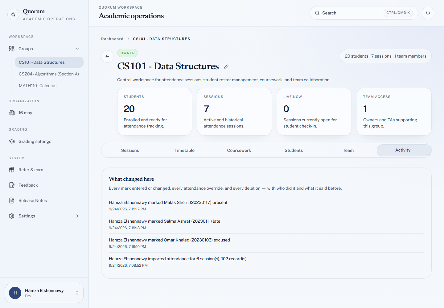Image resolution: width=444 pixels, height=308 pixels.
Task: Open notifications bell
Action: point(428,13)
